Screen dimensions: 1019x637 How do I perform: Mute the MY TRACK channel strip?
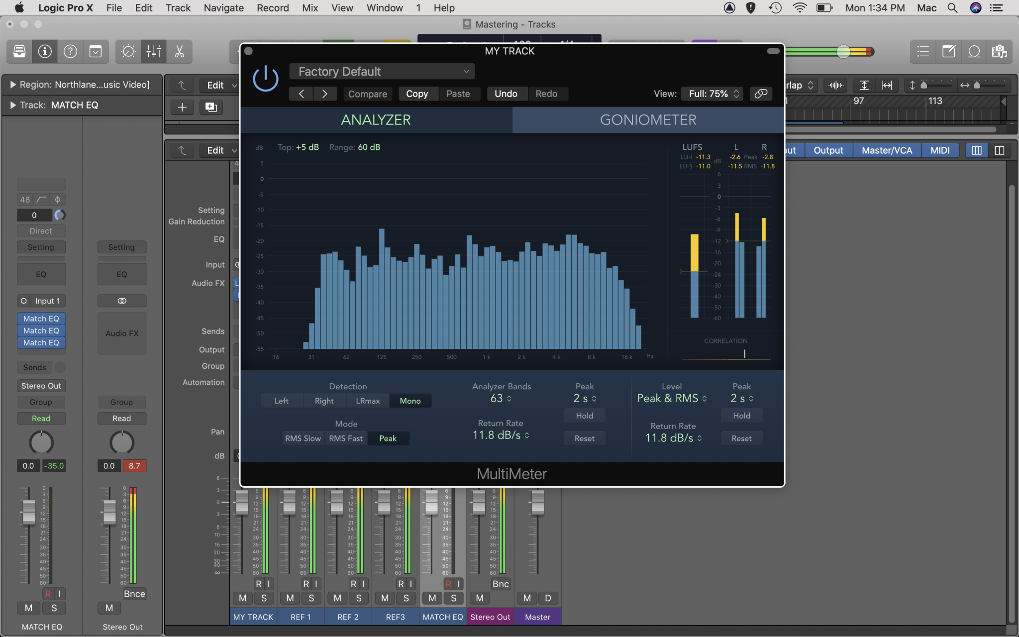tap(242, 598)
